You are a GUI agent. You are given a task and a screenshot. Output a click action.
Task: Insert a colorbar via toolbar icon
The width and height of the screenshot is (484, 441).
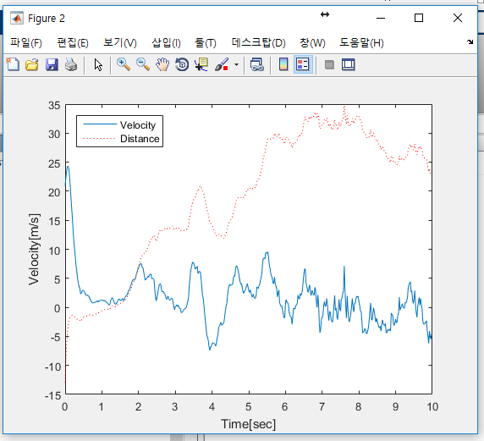(283, 65)
